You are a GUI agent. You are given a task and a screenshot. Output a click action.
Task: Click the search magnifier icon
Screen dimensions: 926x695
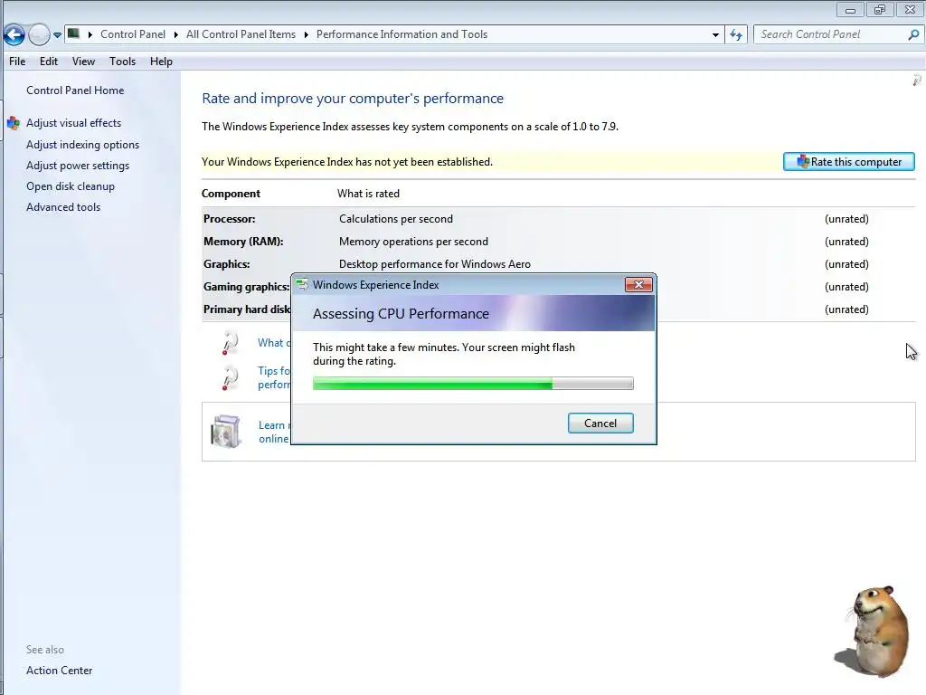coord(913,34)
